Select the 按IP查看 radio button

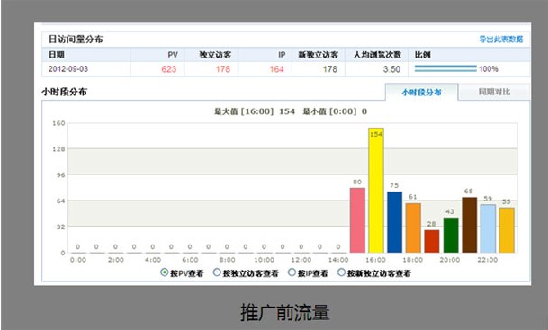tap(292, 272)
